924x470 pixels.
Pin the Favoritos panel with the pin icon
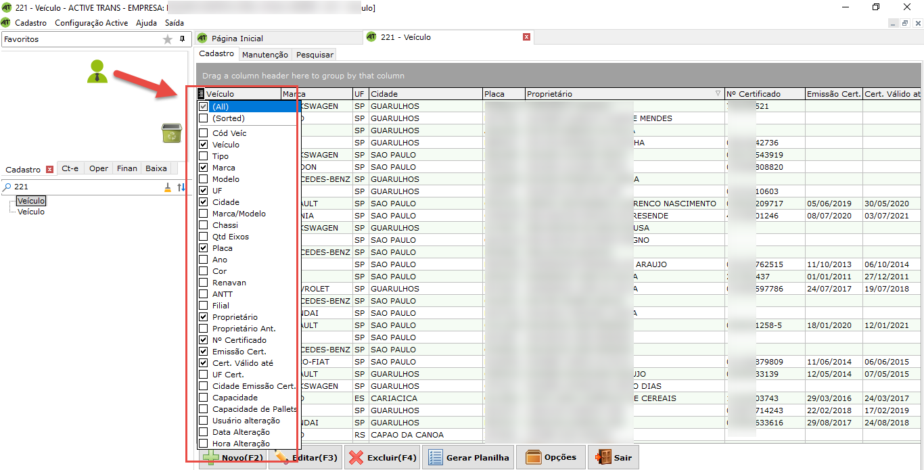click(x=182, y=39)
